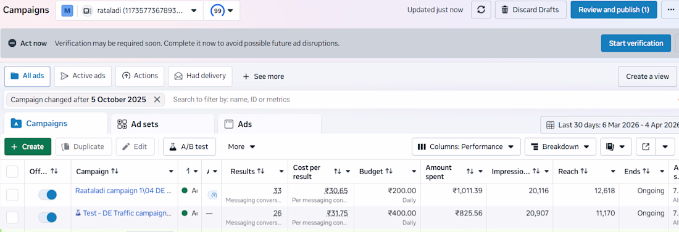
Task: Open the Budget column header dropdown arrow
Action: point(414,172)
